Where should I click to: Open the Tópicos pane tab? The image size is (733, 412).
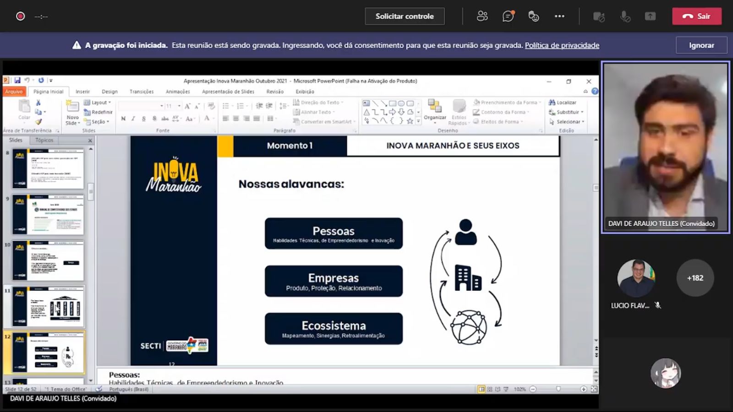click(x=44, y=140)
